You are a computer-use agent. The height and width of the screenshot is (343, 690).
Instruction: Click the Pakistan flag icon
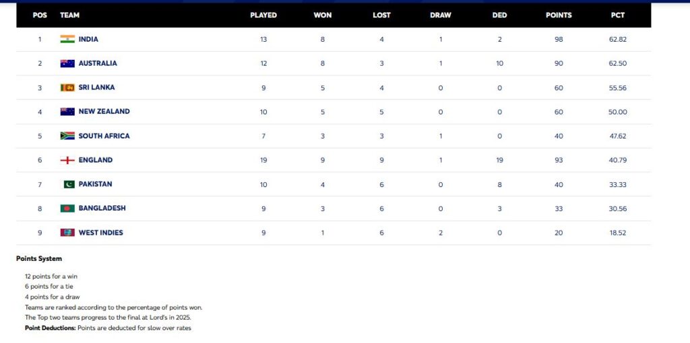(x=69, y=184)
